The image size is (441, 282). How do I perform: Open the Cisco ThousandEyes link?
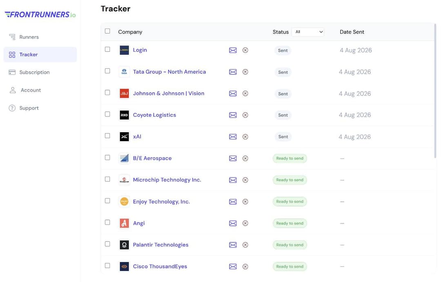click(x=160, y=266)
